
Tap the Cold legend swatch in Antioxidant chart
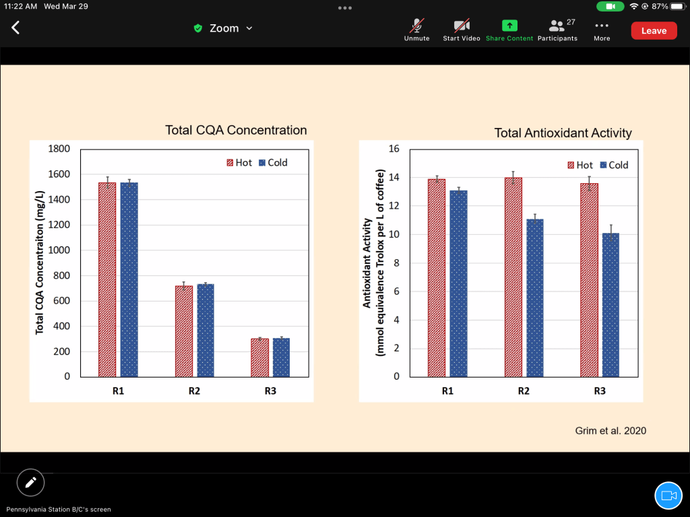pos(604,165)
